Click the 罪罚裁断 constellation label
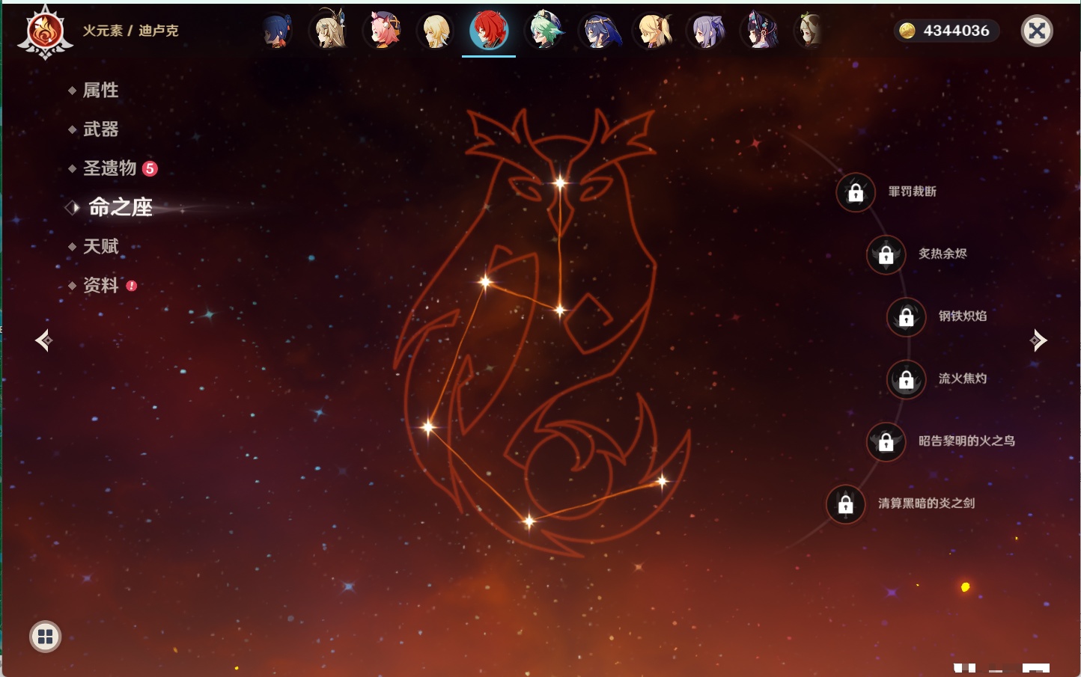 coord(913,192)
